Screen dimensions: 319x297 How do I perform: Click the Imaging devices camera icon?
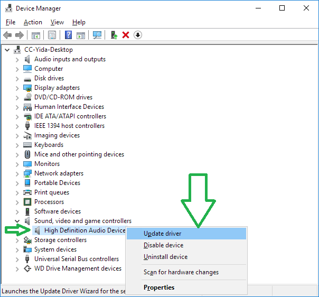[x=27, y=135]
